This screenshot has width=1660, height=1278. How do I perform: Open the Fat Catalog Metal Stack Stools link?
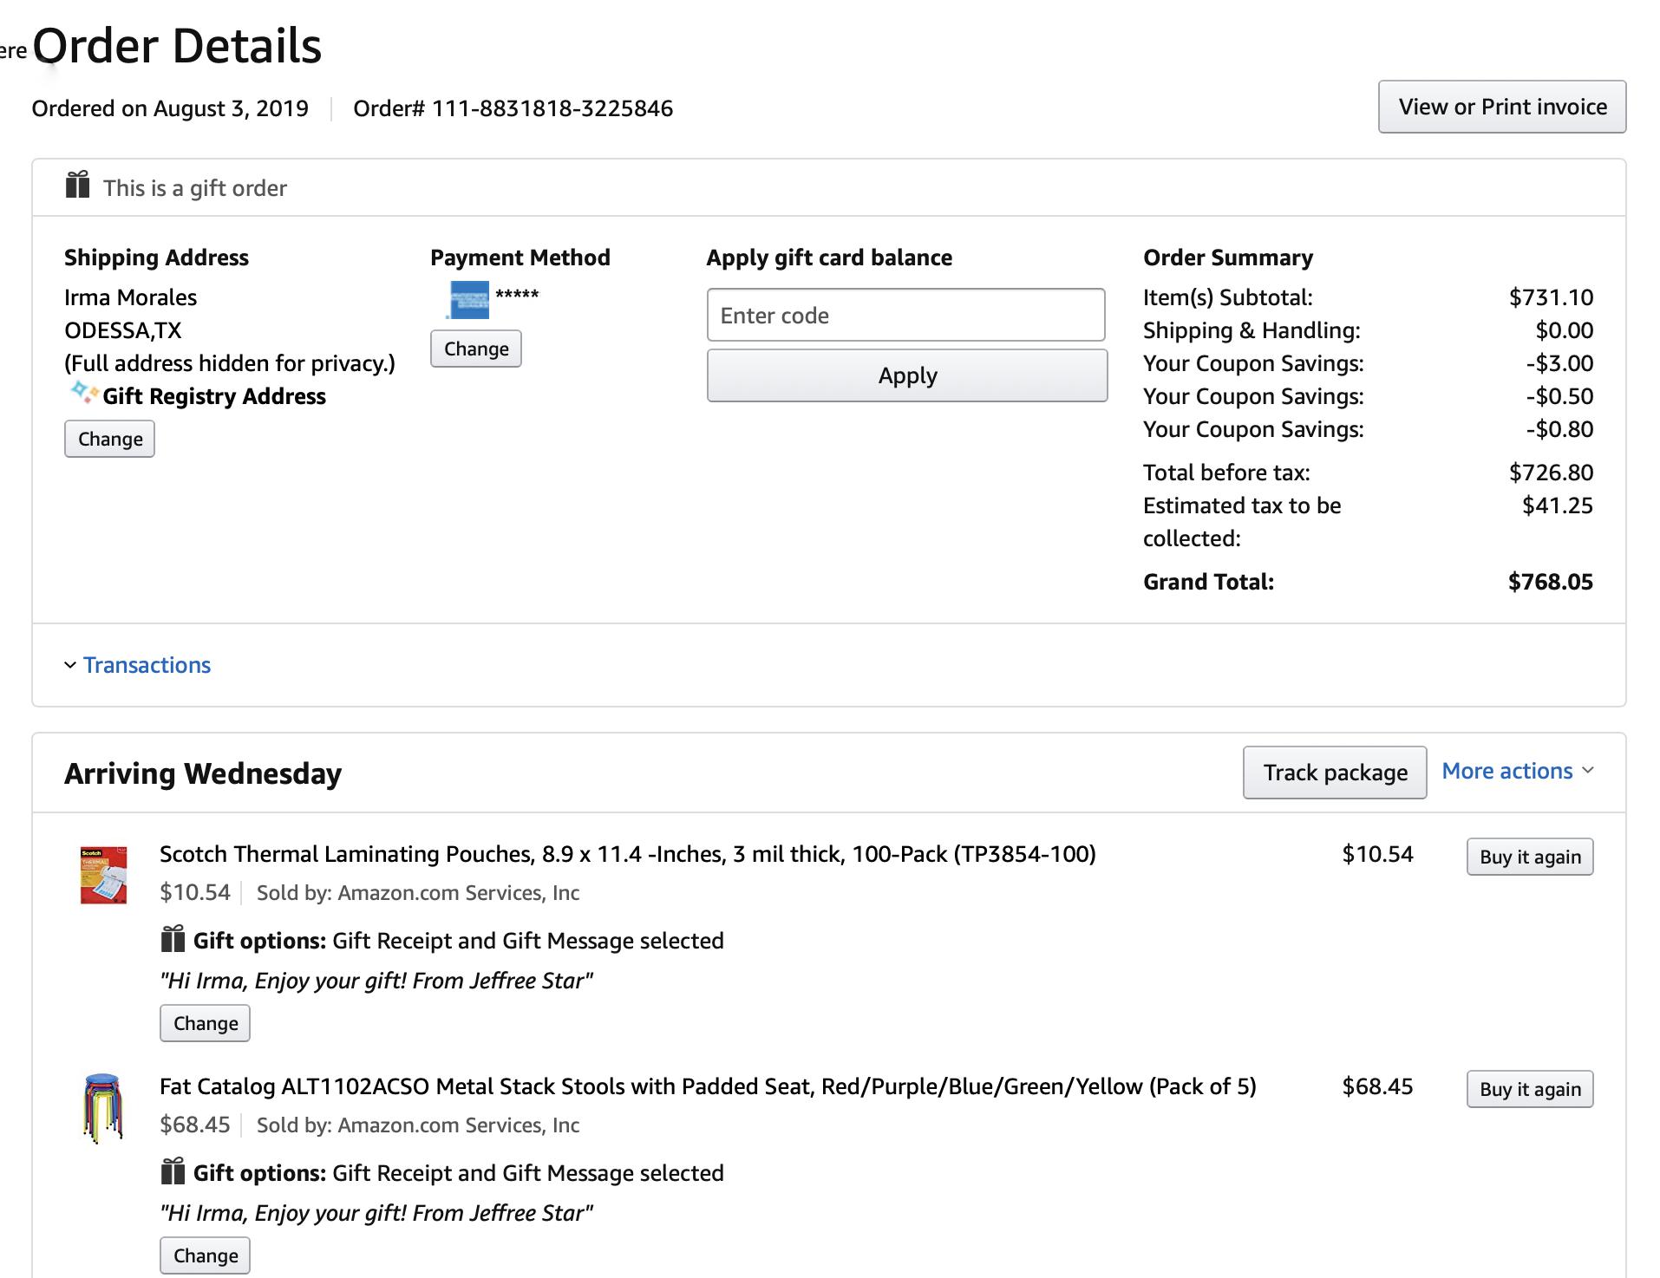tap(708, 1086)
